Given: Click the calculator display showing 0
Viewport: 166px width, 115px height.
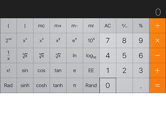Looking at the screenshot, I should (158, 12).
